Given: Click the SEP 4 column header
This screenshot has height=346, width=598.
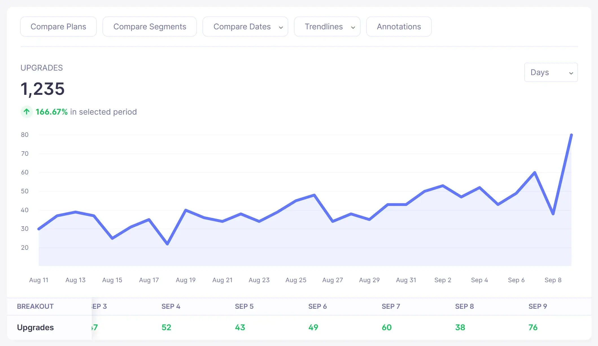Looking at the screenshot, I should (171, 306).
